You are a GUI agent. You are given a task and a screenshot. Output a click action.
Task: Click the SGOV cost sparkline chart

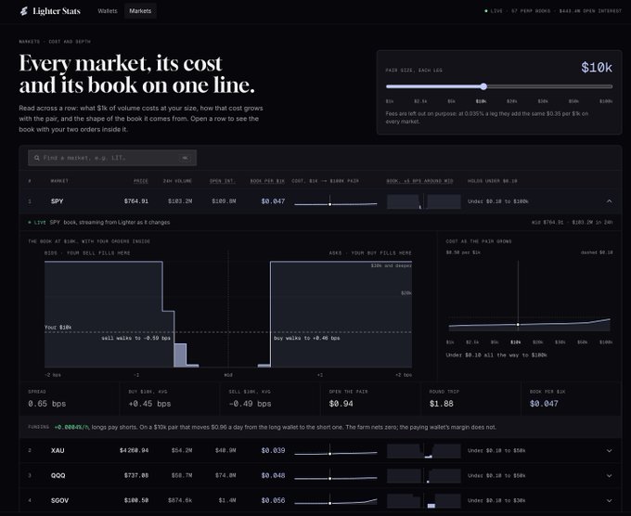pos(336,501)
